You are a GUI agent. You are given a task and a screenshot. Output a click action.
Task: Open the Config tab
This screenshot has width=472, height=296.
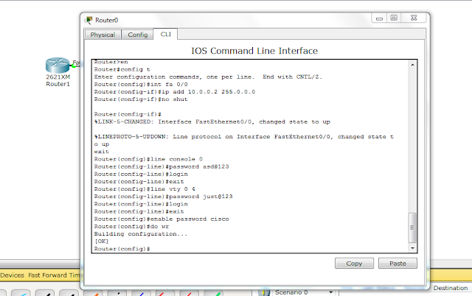[138, 35]
